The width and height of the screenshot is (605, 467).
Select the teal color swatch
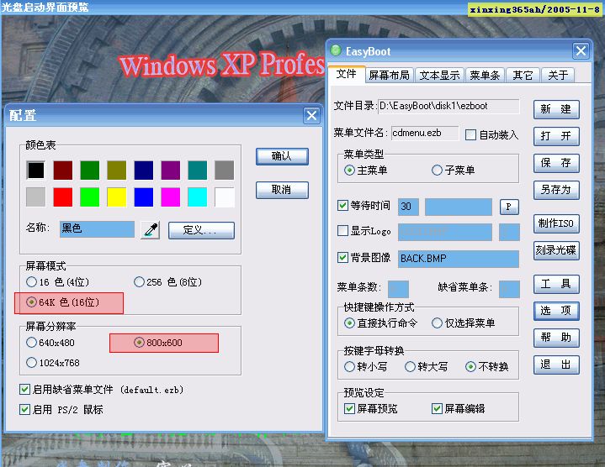pos(198,171)
